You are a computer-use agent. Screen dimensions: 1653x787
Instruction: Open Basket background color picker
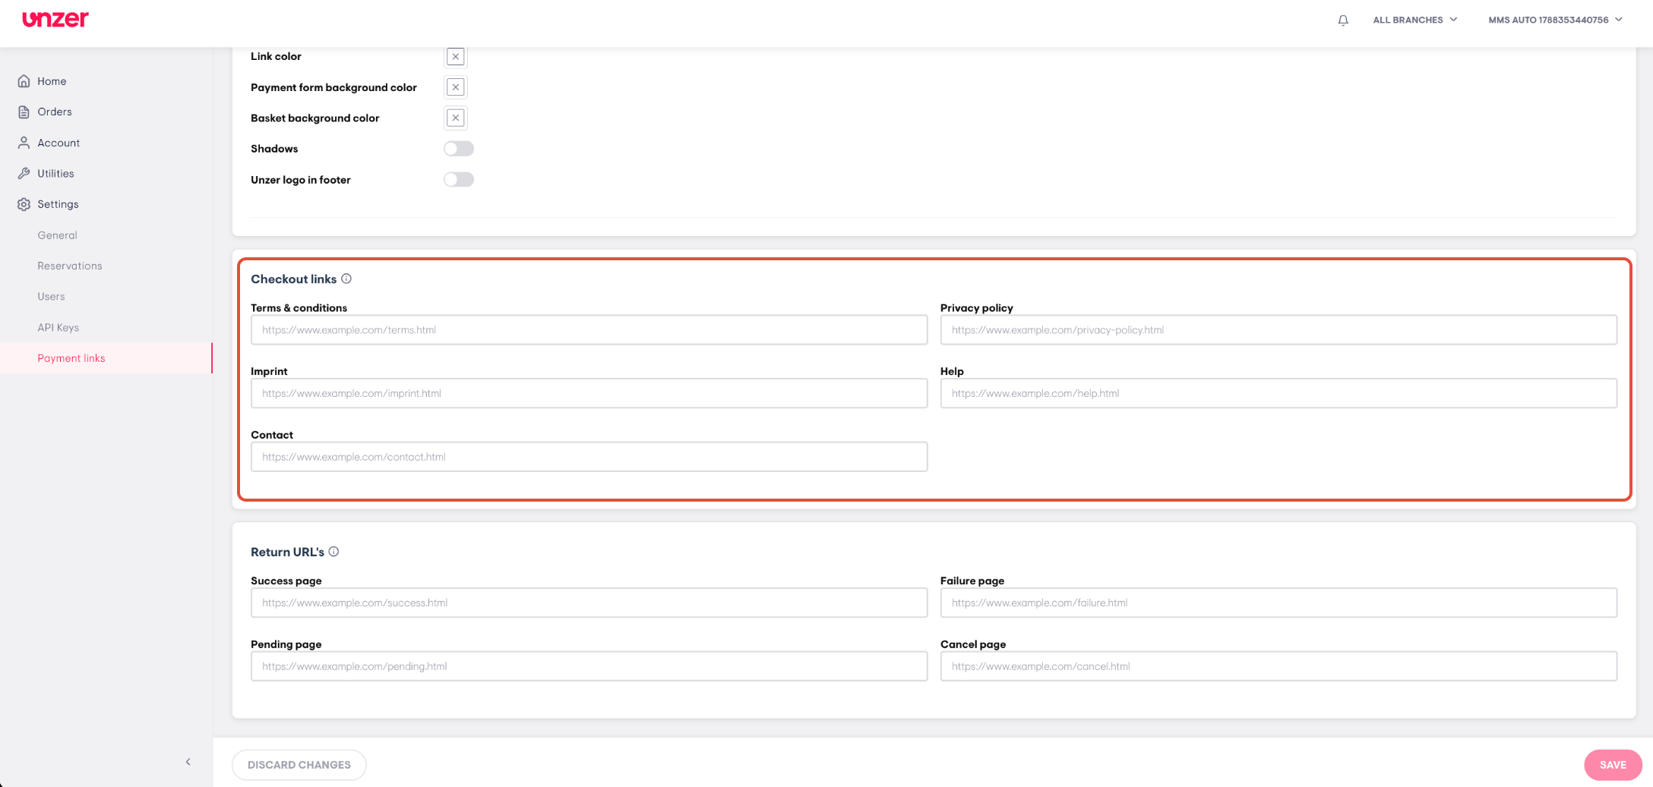point(456,118)
